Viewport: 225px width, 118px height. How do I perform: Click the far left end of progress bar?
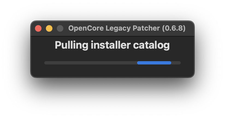[46, 63]
